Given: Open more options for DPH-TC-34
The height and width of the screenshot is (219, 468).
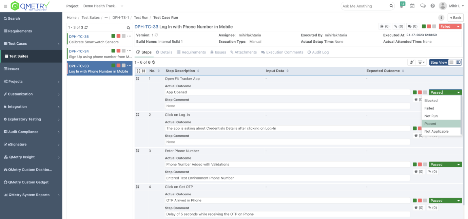Looking at the screenshot, I should point(129,51).
